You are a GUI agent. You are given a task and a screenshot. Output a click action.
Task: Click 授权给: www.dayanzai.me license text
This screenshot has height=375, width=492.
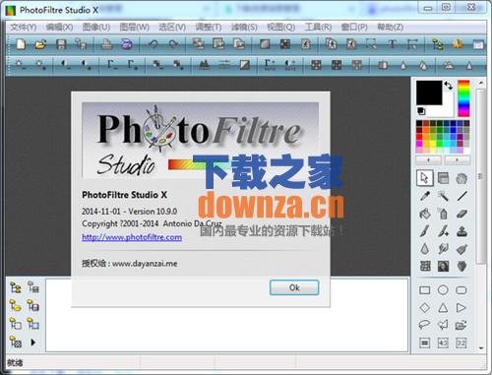130,264
